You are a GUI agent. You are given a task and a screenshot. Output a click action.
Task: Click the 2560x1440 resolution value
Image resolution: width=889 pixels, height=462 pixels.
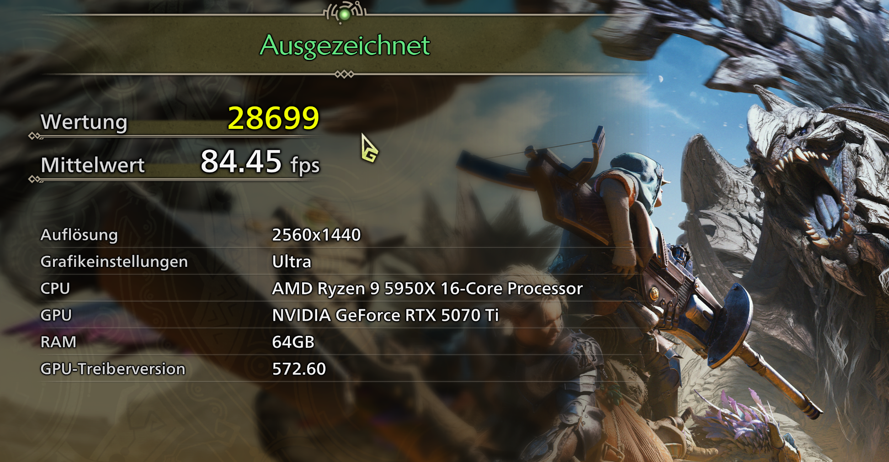(316, 235)
